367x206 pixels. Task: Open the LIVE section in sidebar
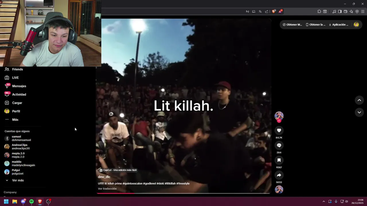[12, 78]
